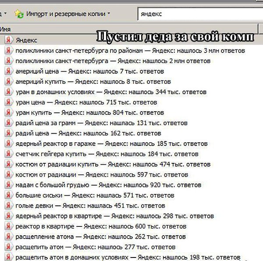Image resolution: width=263 pixels, height=261 pixels.
Task: Sort by the Имя column header
Action: pyautogui.click(x=129, y=29)
